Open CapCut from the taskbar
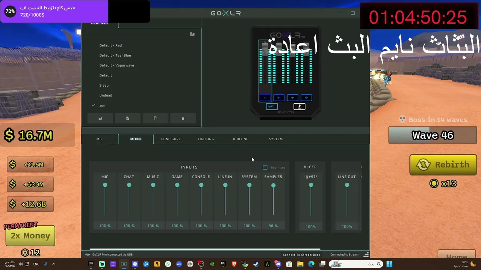Viewport: 481px width, 270px height. pos(190,264)
